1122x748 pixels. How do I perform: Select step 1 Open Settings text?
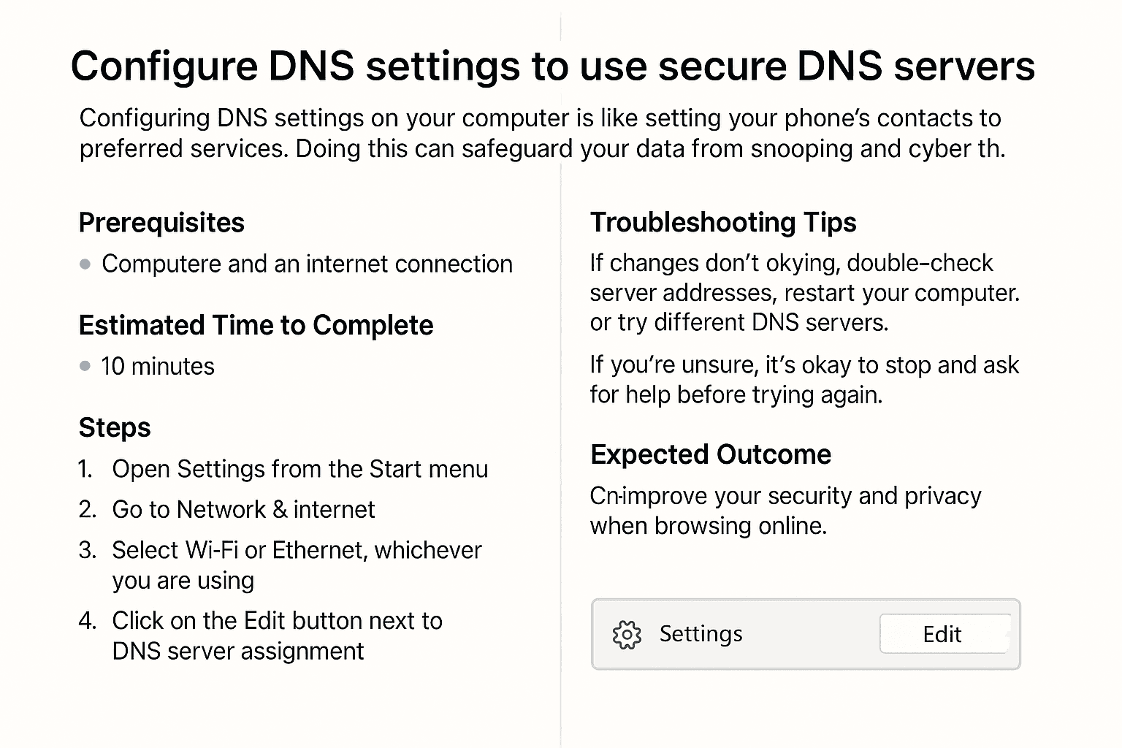tap(299, 469)
